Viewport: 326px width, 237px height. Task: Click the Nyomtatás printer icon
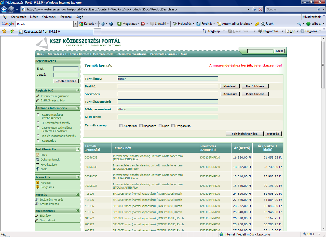coord(260,31)
